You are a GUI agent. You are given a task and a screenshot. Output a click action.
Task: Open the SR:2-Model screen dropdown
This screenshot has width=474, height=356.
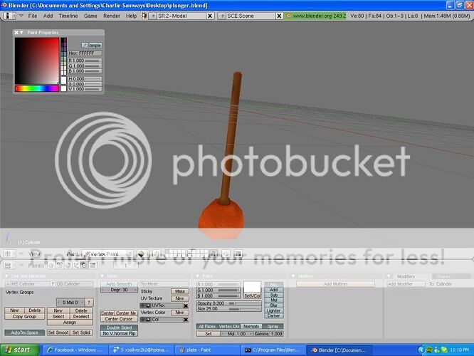tap(153, 16)
